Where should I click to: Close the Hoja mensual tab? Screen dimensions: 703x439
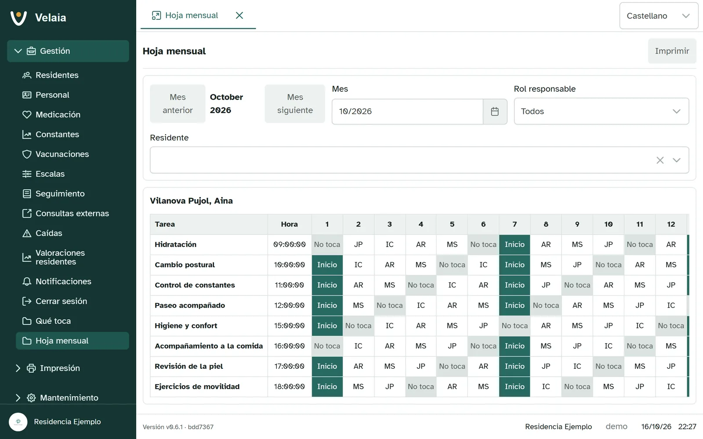coord(239,15)
